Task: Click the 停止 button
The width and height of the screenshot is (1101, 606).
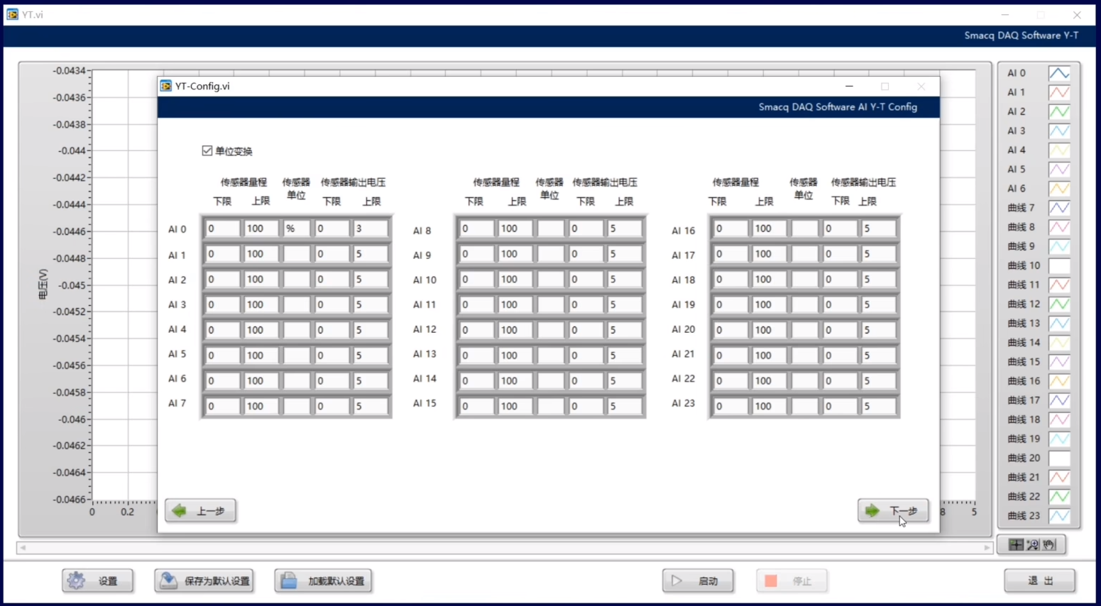Action: tap(791, 581)
